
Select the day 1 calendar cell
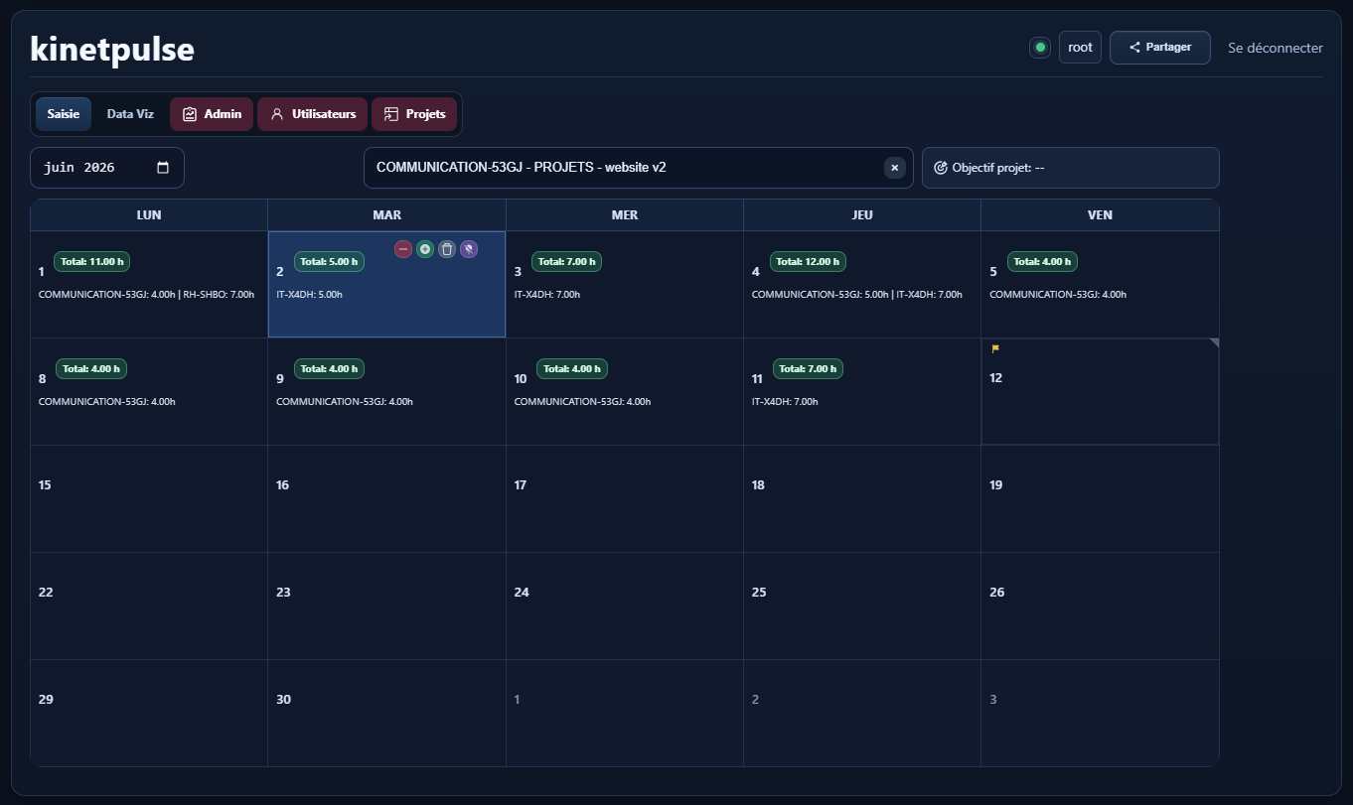tap(149, 285)
